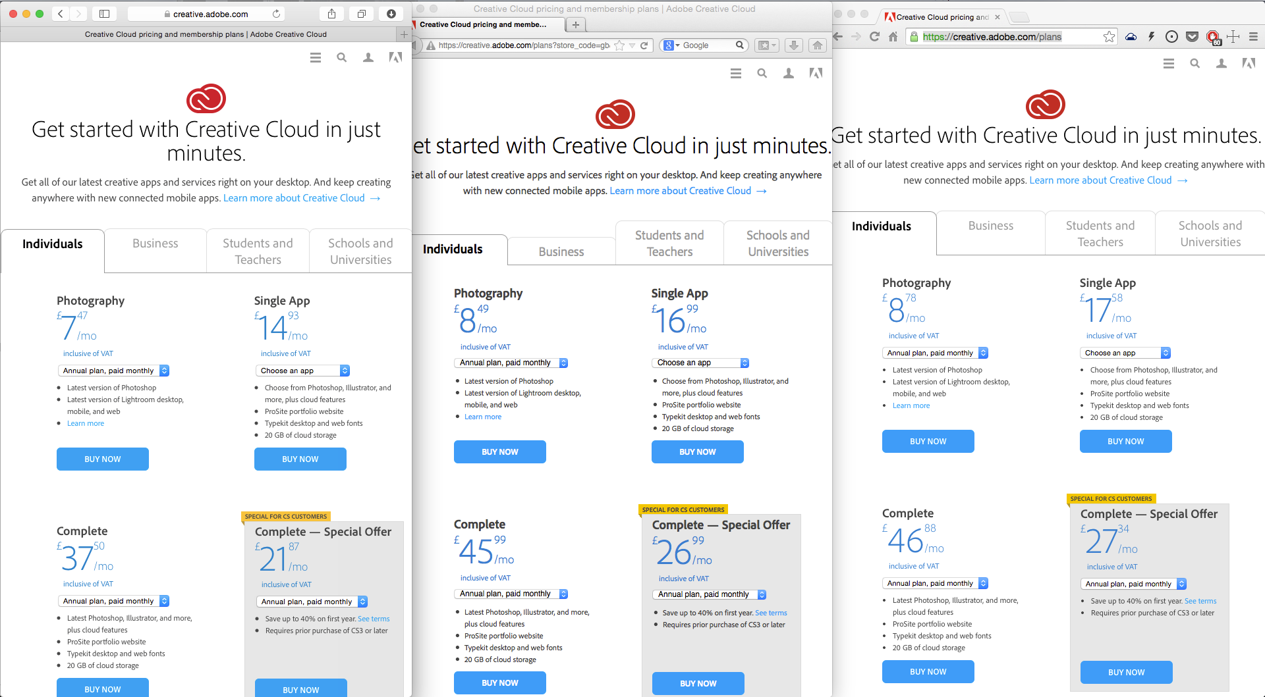The height and width of the screenshot is (697, 1265).
Task: Click Chrome's reload button
Action: pyautogui.click(x=874, y=37)
